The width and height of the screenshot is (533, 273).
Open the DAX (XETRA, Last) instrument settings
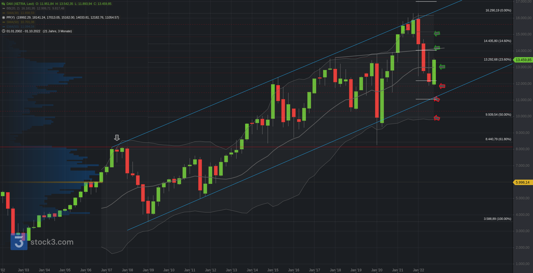click(x=20, y=4)
